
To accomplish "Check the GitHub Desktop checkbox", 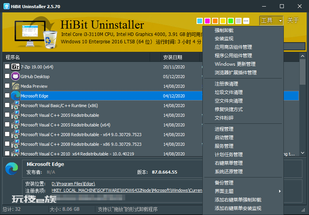I will (x=7, y=76).
